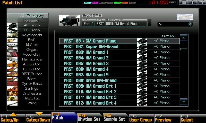Screen dimensions: 206x123
Task: Click the AC.Guitar category icon
Action: click(x=12, y=64)
